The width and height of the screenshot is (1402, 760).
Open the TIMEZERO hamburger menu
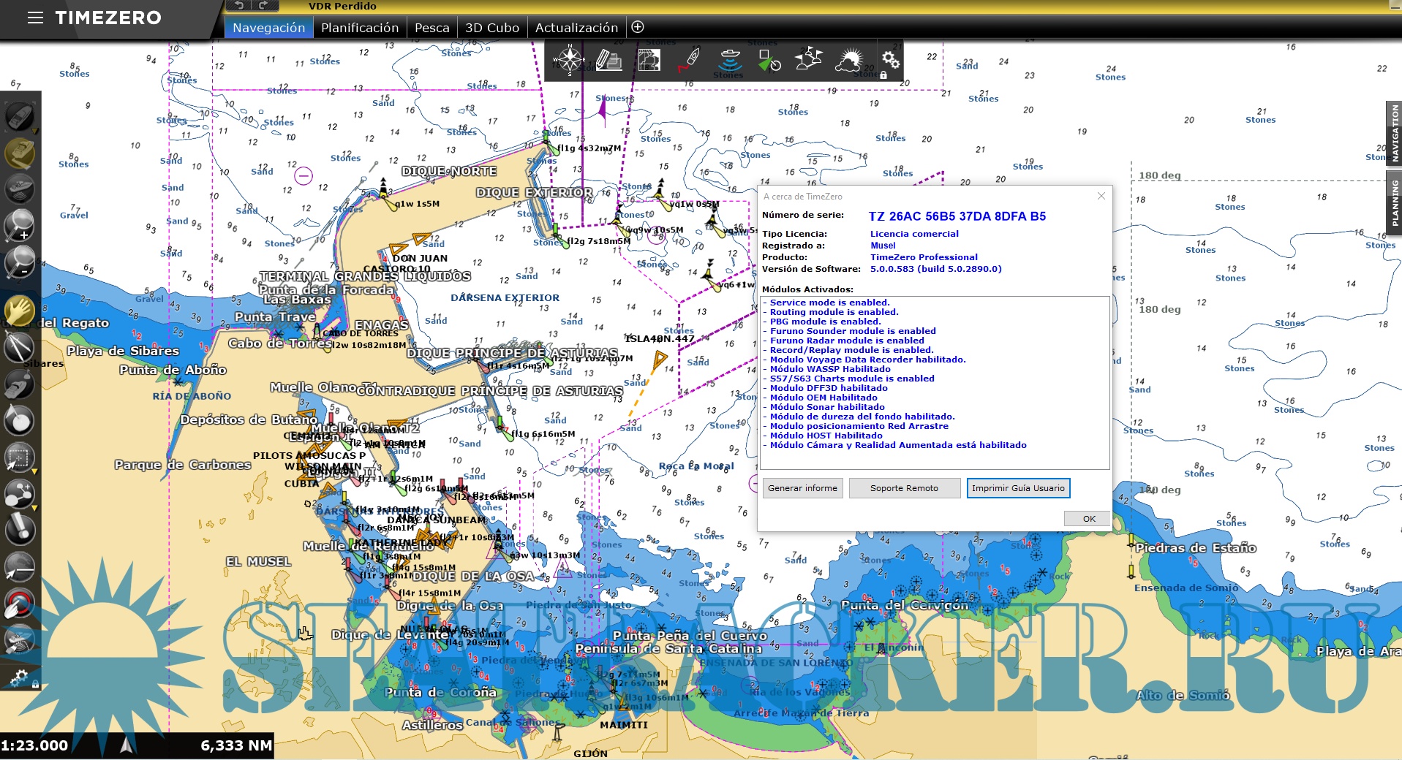pyautogui.click(x=35, y=18)
